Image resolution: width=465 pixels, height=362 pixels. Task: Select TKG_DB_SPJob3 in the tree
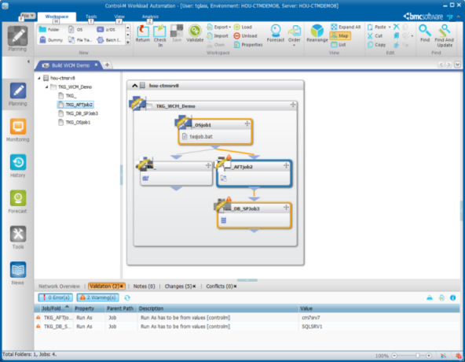pyautogui.click(x=82, y=113)
